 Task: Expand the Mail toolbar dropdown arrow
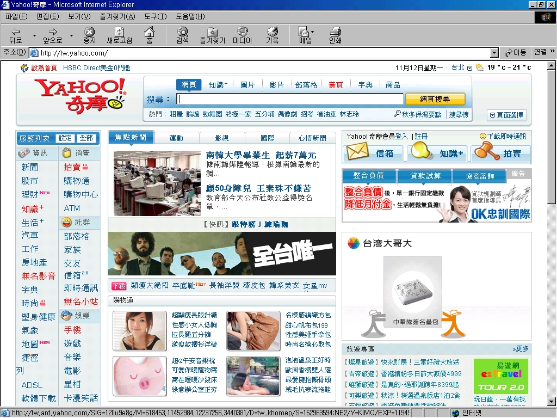tap(312, 32)
